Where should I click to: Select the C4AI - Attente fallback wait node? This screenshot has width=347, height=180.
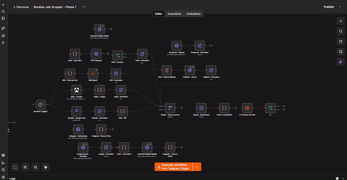(x=167, y=70)
